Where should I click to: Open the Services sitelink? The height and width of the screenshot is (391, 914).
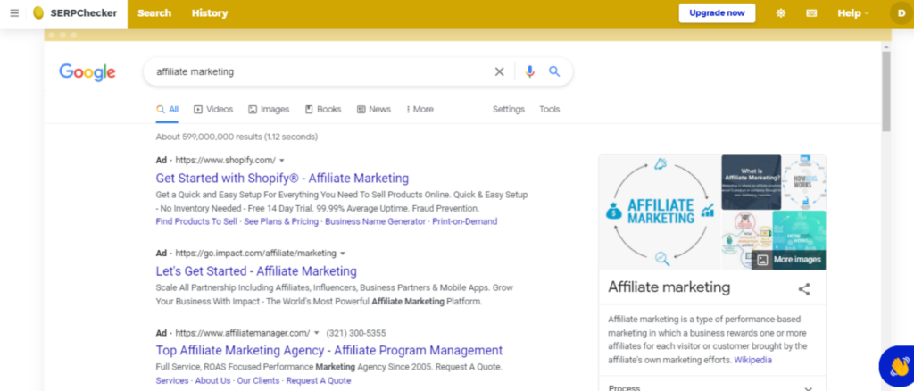click(172, 380)
